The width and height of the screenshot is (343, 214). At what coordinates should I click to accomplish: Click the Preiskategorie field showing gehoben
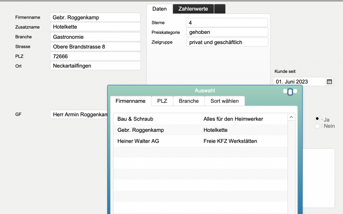(227, 32)
